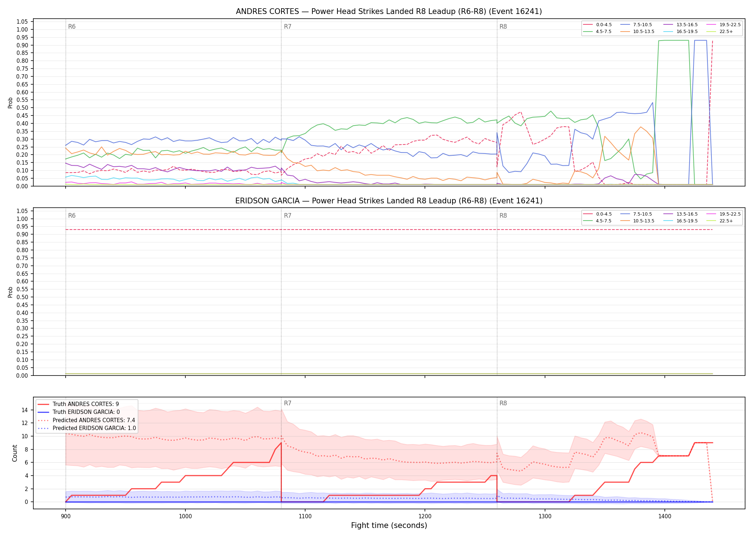Viewport: 753px width, 538px height.
Task: Click the 10 tick on the Count axis
Action: point(25,436)
